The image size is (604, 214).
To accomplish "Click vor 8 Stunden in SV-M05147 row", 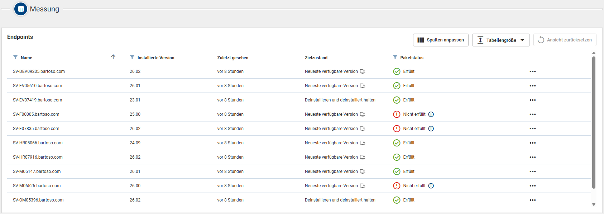I will (230, 171).
